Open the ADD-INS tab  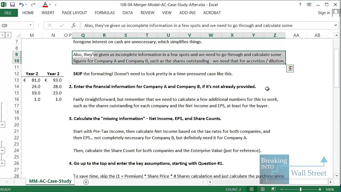tap(187, 13)
